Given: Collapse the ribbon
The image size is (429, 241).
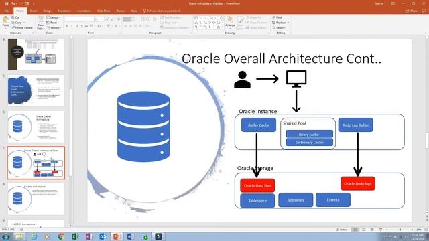Looking at the screenshot, I should point(426,33).
